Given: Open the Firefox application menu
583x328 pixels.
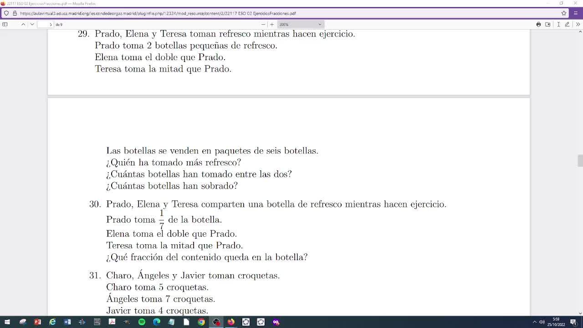Looking at the screenshot, I should [x=575, y=13].
